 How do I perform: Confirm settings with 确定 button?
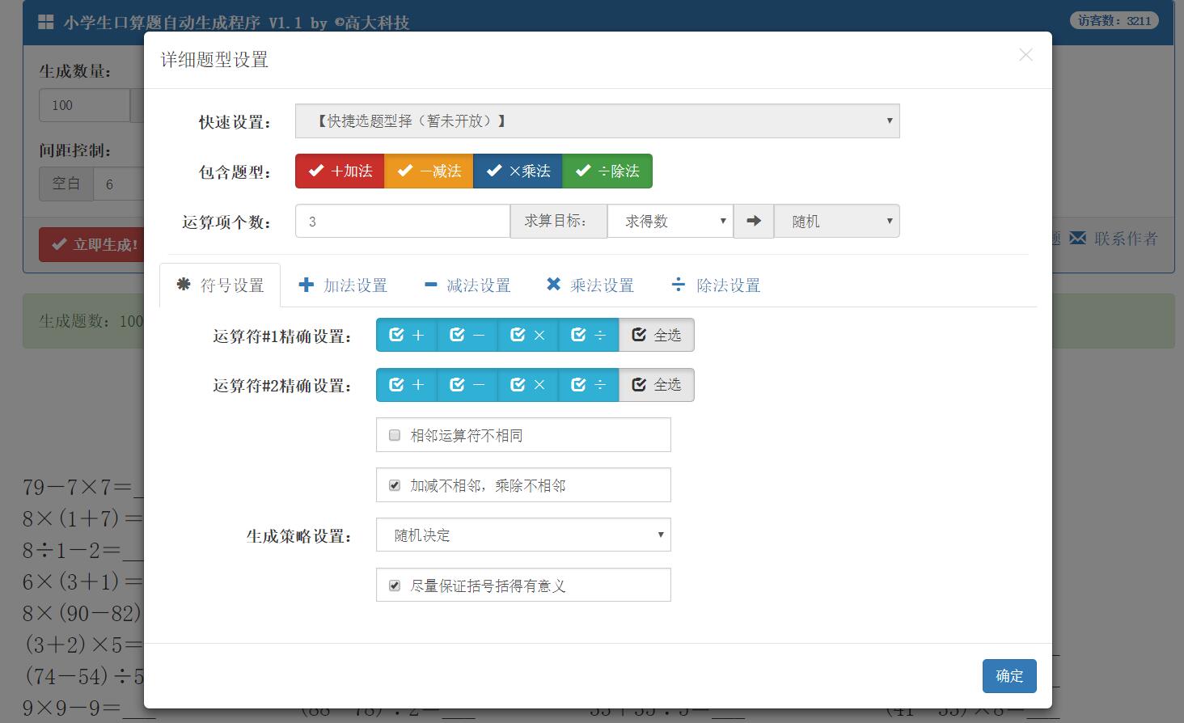pos(1009,676)
